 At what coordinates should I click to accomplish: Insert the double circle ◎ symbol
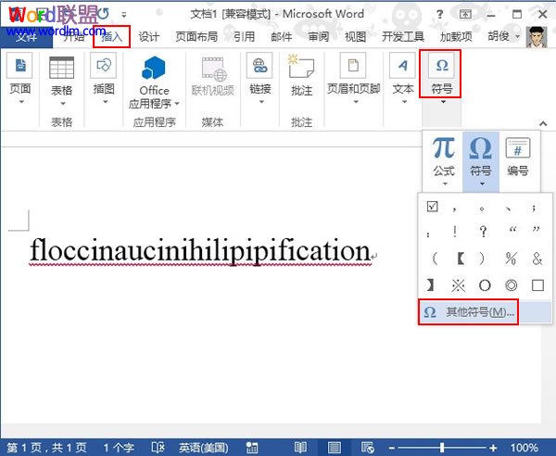coord(511,285)
